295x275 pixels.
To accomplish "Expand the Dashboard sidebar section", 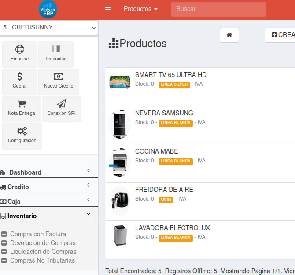I will pos(49,172).
